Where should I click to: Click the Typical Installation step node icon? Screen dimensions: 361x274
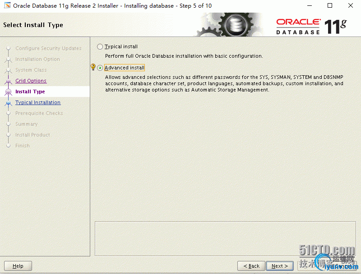9,102
